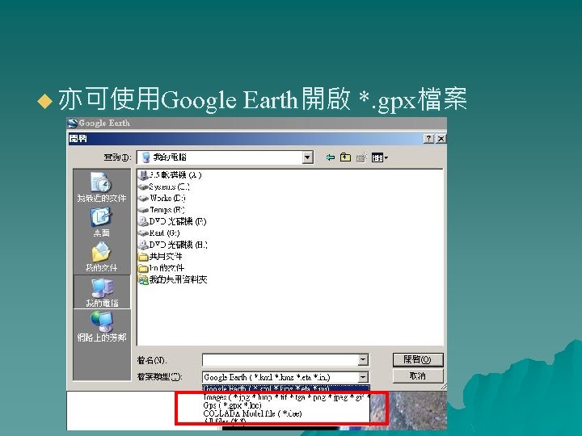Select the DVD drive (H:)
Image resolution: width=582 pixels, height=436 pixels.
coord(173,245)
